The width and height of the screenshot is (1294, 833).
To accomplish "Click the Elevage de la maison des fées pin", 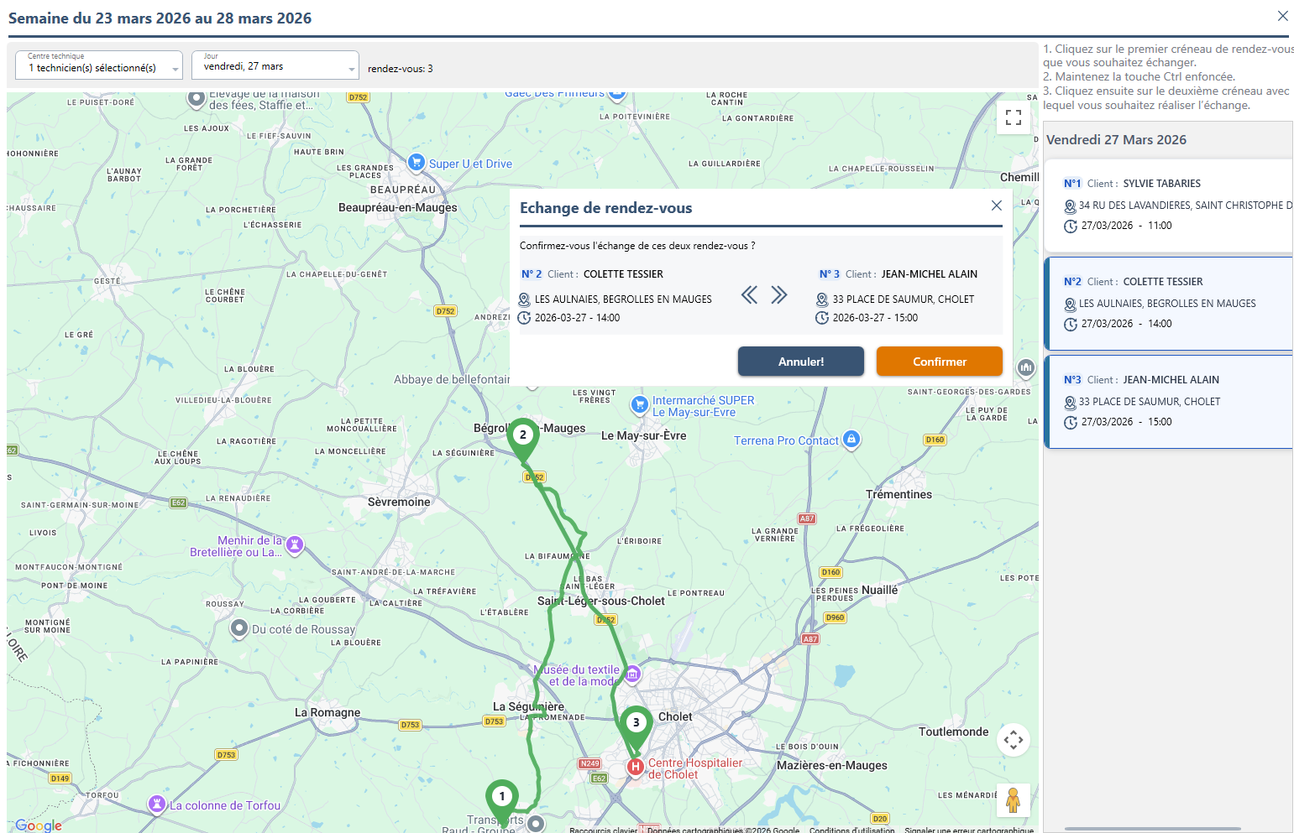I will (196, 99).
